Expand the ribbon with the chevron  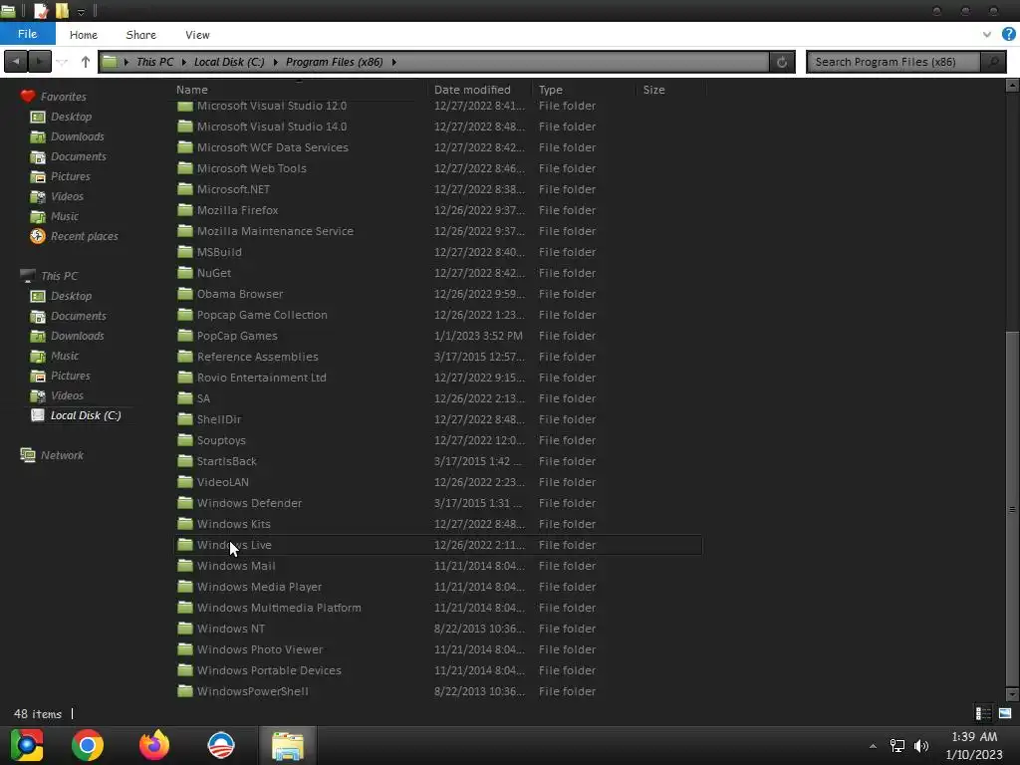coord(987,35)
